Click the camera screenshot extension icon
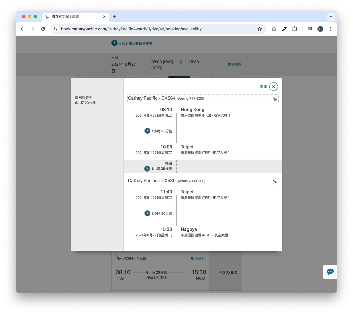This screenshot has width=353, height=314. pos(274,29)
